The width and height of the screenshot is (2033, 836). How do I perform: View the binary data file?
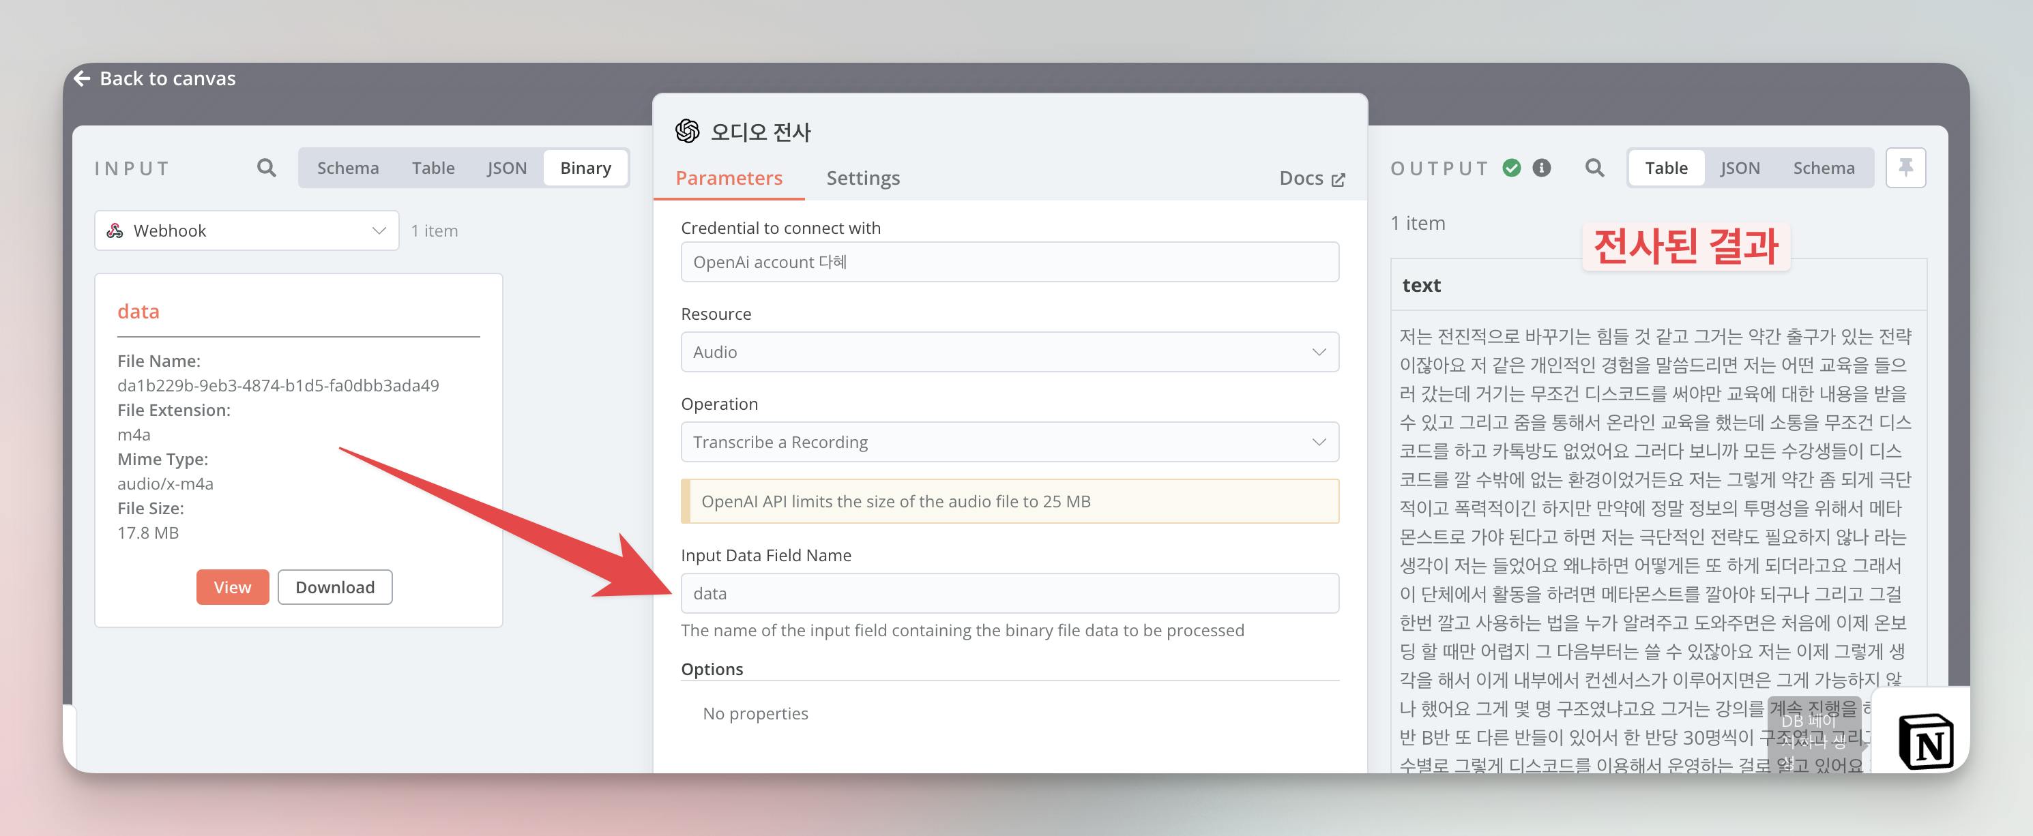(x=233, y=587)
